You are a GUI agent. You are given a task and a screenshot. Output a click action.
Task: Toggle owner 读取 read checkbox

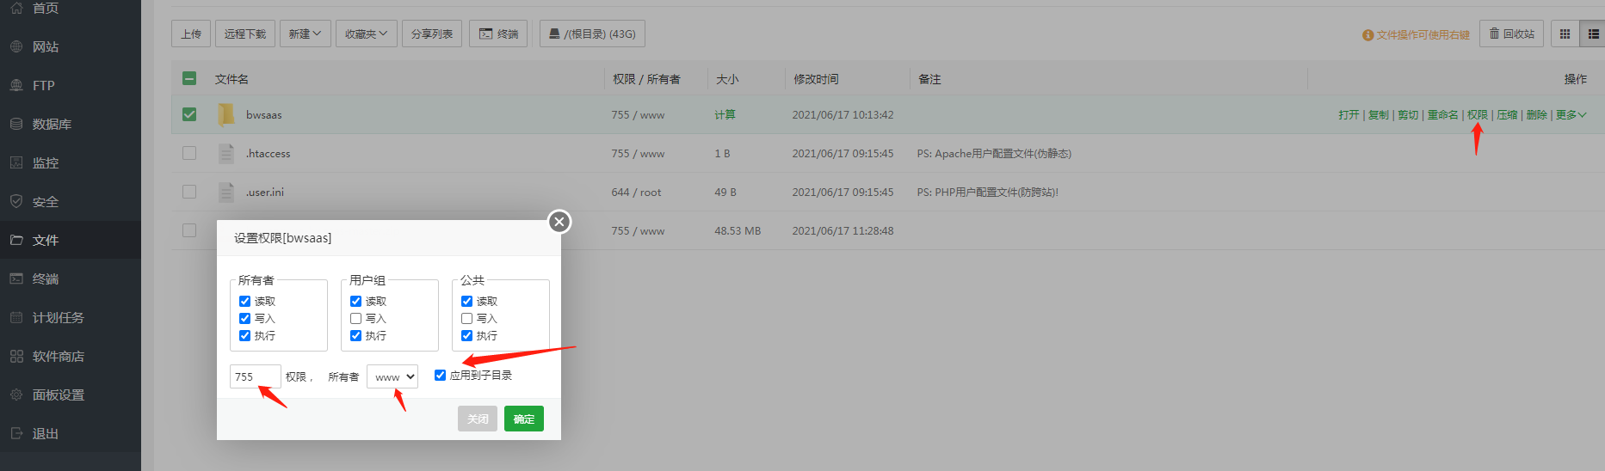click(x=244, y=301)
